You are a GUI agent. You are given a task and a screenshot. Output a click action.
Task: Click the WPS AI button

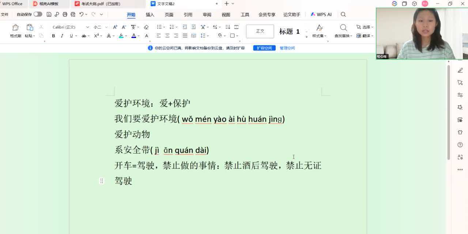(321, 15)
